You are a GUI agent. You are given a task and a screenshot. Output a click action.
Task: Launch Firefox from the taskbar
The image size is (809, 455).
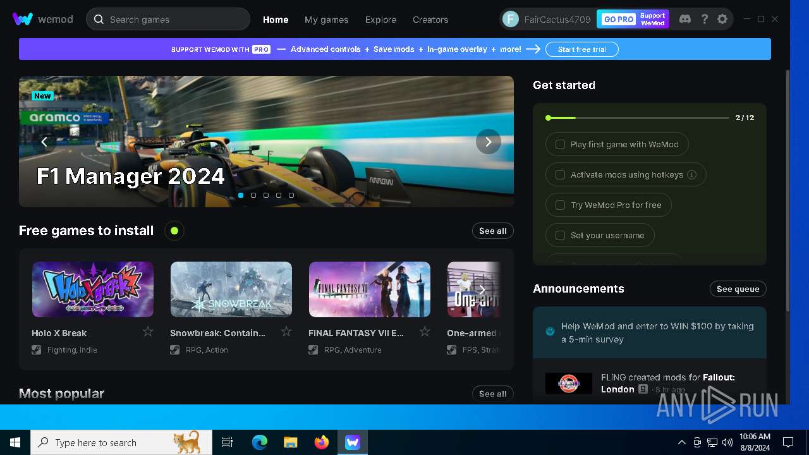pyautogui.click(x=321, y=442)
